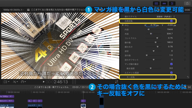Click the 線の太さ slider handle
The image size is (192, 108).
tap(157, 47)
